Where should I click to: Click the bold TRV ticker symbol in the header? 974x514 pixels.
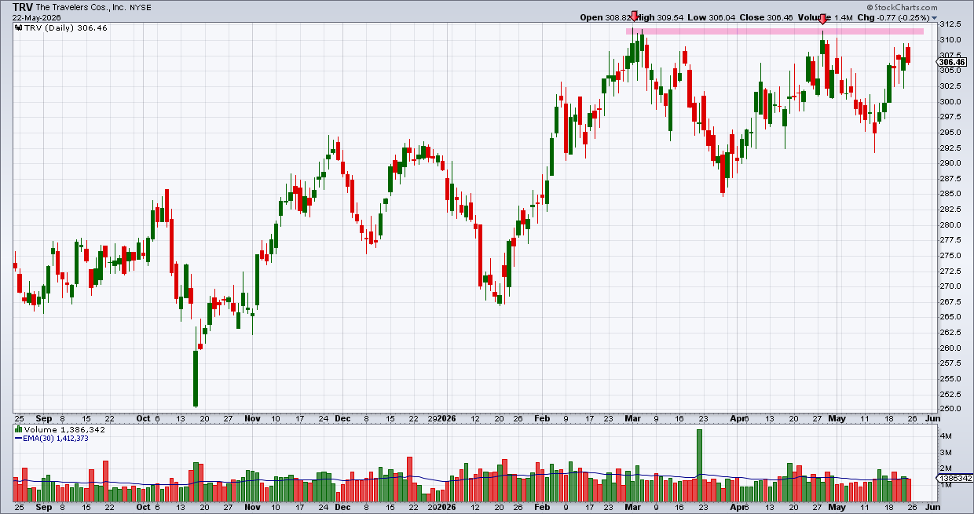24,5
